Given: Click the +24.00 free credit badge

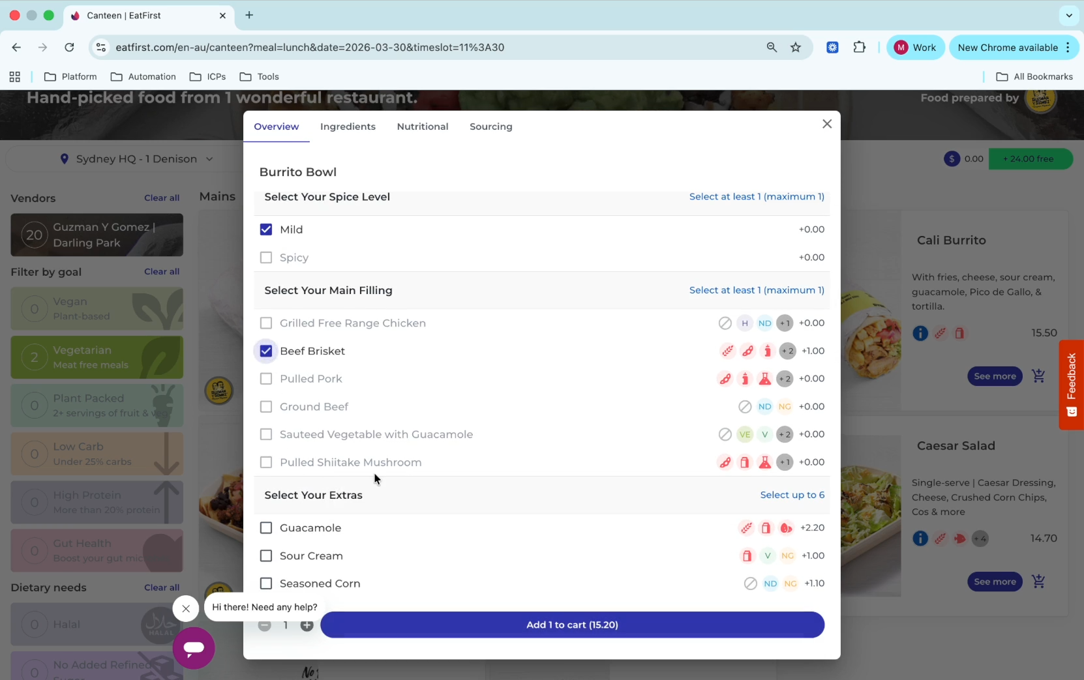Looking at the screenshot, I should coord(1031,159).
